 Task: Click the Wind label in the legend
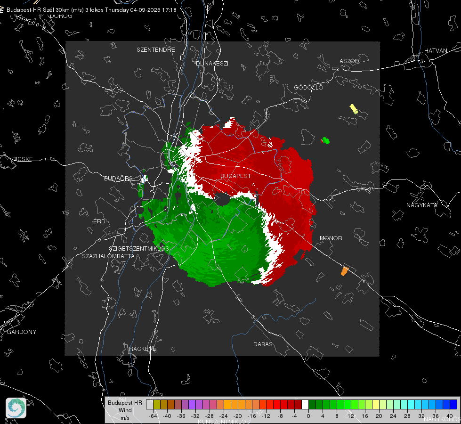pyautogui.click(x=125, y=410)
